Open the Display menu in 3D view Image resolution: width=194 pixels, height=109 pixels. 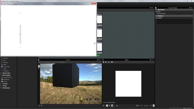coord(63,62)
